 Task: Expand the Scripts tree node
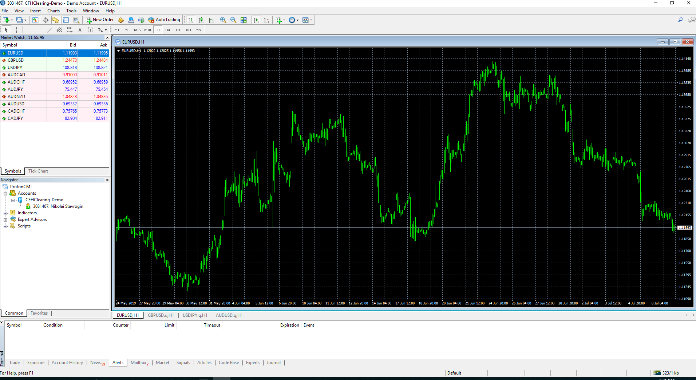point(5,226)
